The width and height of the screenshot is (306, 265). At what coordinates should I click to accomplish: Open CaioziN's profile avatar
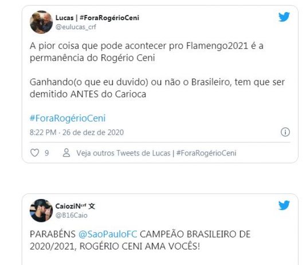click(41, 211)
